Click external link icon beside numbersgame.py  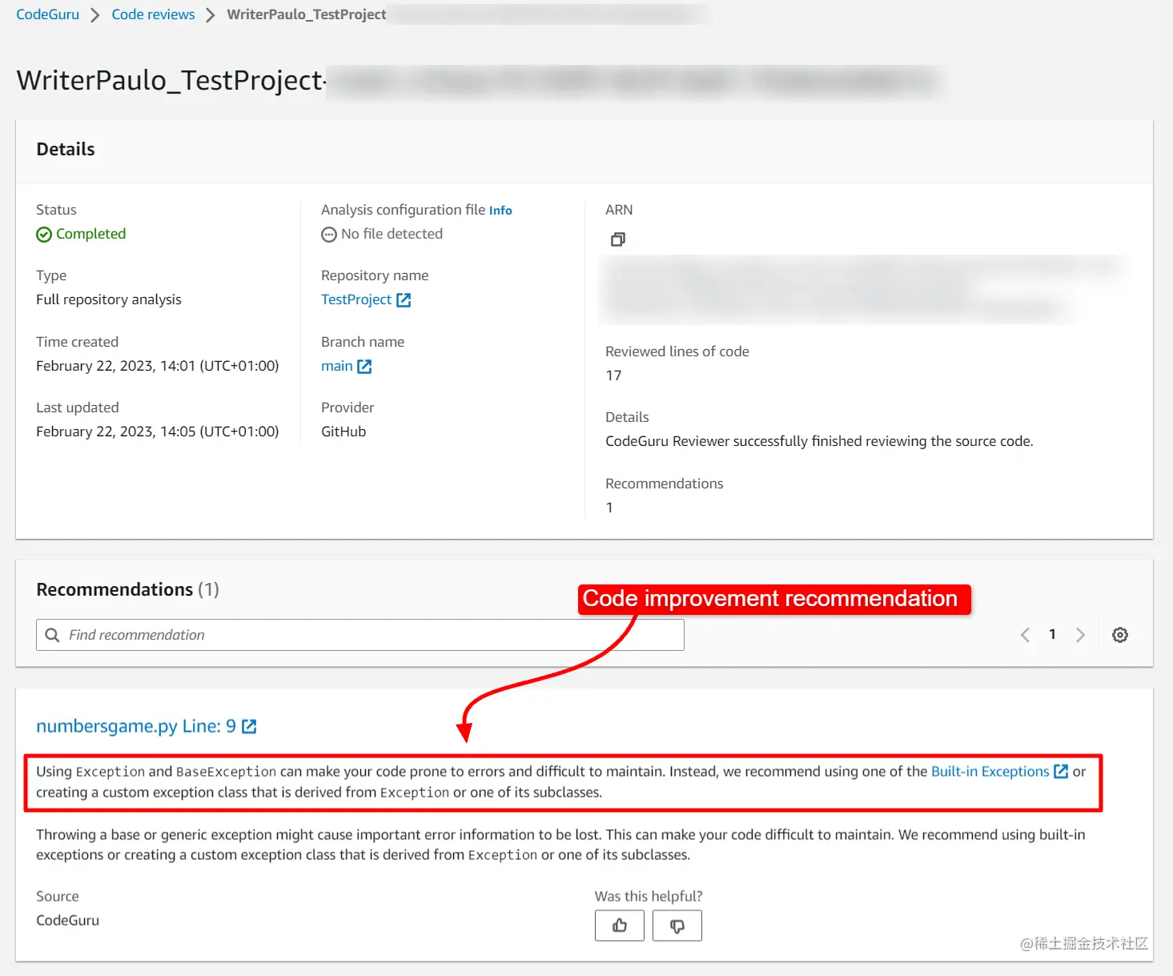(x=249, y=726)
